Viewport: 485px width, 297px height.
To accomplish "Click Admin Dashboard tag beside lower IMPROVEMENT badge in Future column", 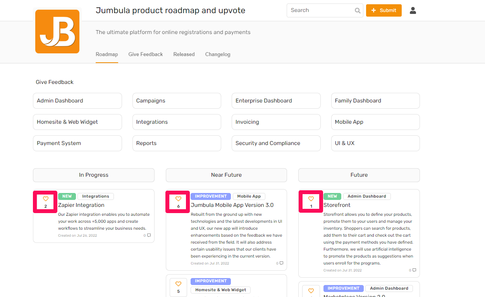I will (x=389, y=288).
